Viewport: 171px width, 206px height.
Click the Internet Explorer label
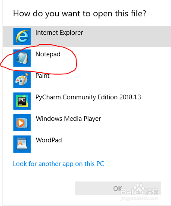59,33
